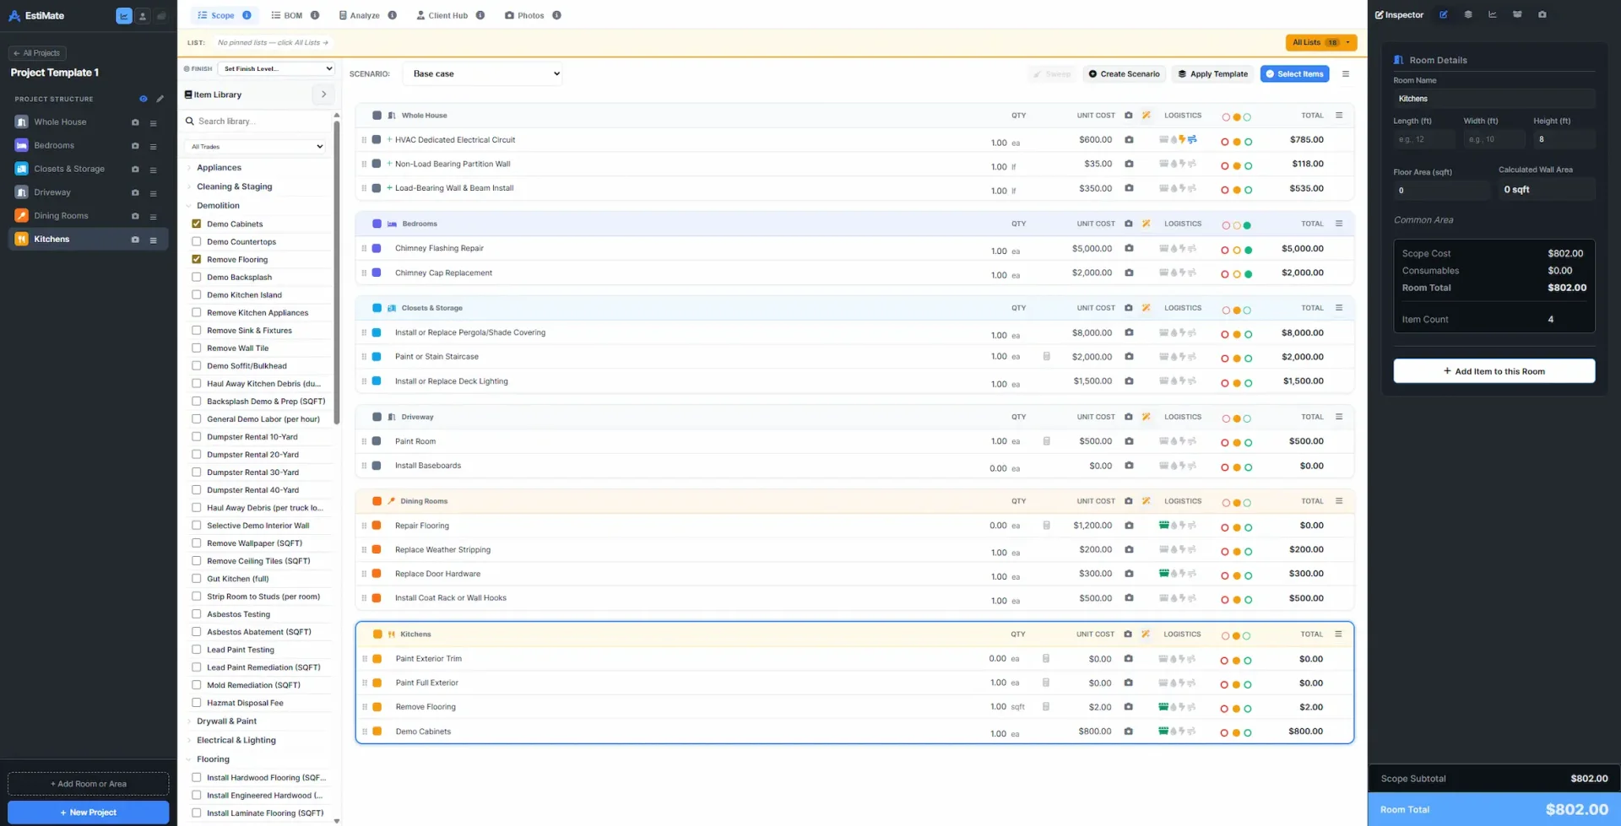Click Select Items button
Image resolution: width=1621 pixels, height=826 pixels.
[1294, 74]
